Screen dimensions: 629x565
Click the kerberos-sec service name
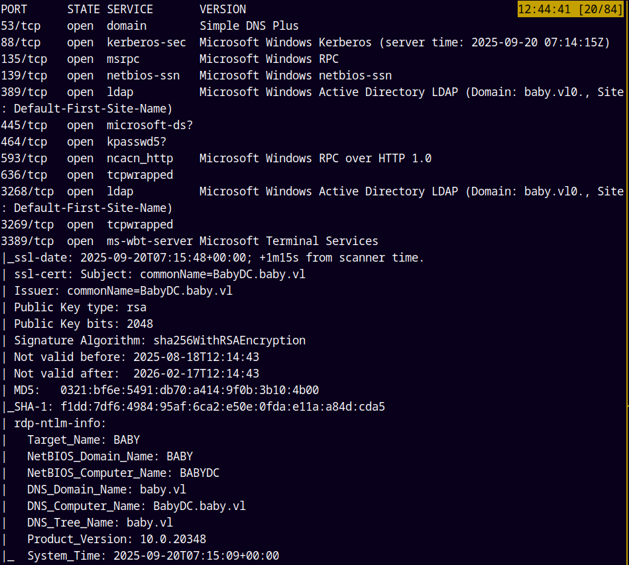pos(143,42)
